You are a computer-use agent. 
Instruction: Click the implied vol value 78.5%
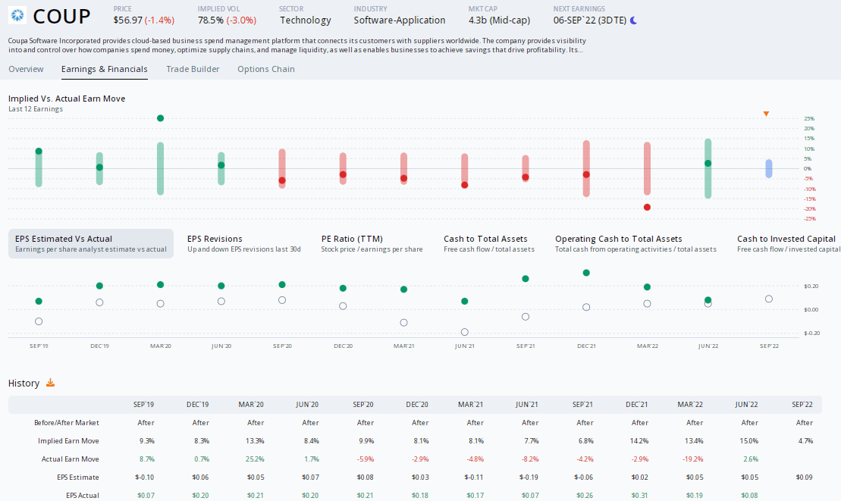[210, 20]
